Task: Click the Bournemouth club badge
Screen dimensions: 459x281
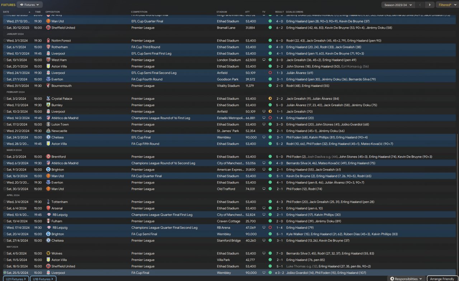Action: (x=48, y=86)
